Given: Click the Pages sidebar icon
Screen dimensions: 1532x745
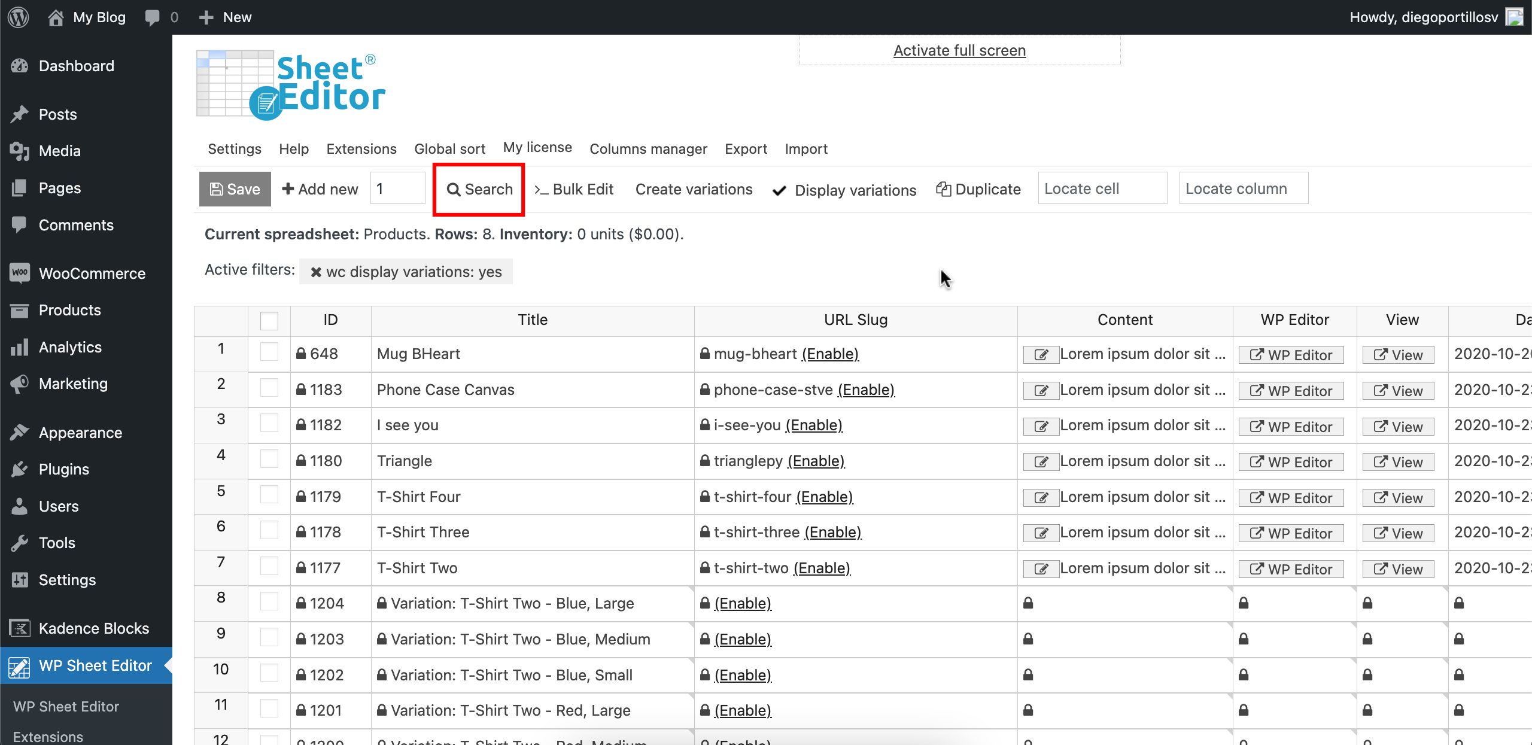Looking at the screenshot, I should click(x=20, y=188).
